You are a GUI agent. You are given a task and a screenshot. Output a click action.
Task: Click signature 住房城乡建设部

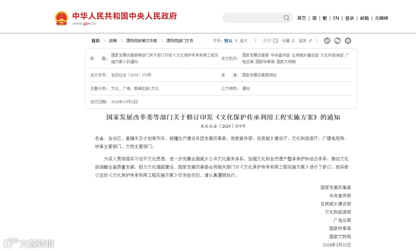(x=335, y=204)
